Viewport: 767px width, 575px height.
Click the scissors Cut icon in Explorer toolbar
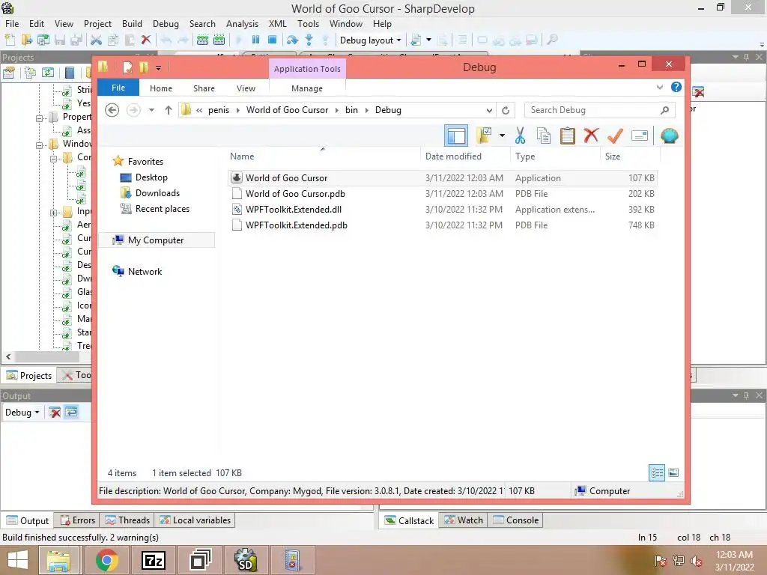[x=520, y=136]
